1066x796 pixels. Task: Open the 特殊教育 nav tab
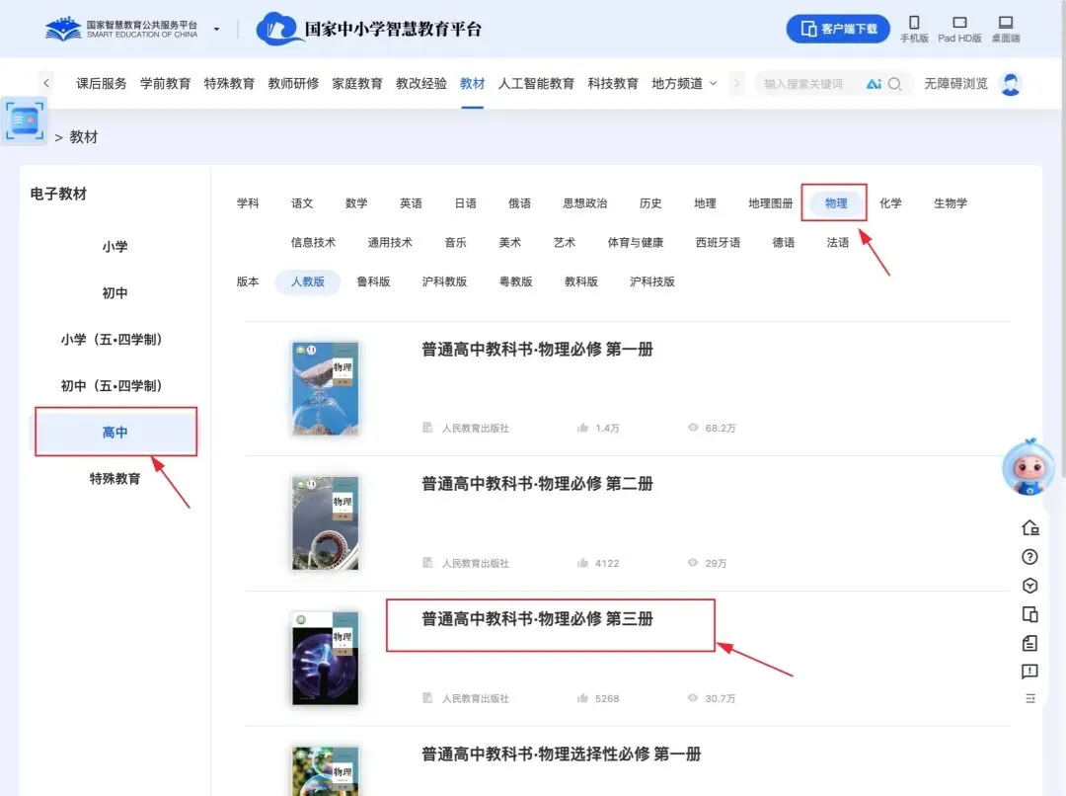[229, 84]
